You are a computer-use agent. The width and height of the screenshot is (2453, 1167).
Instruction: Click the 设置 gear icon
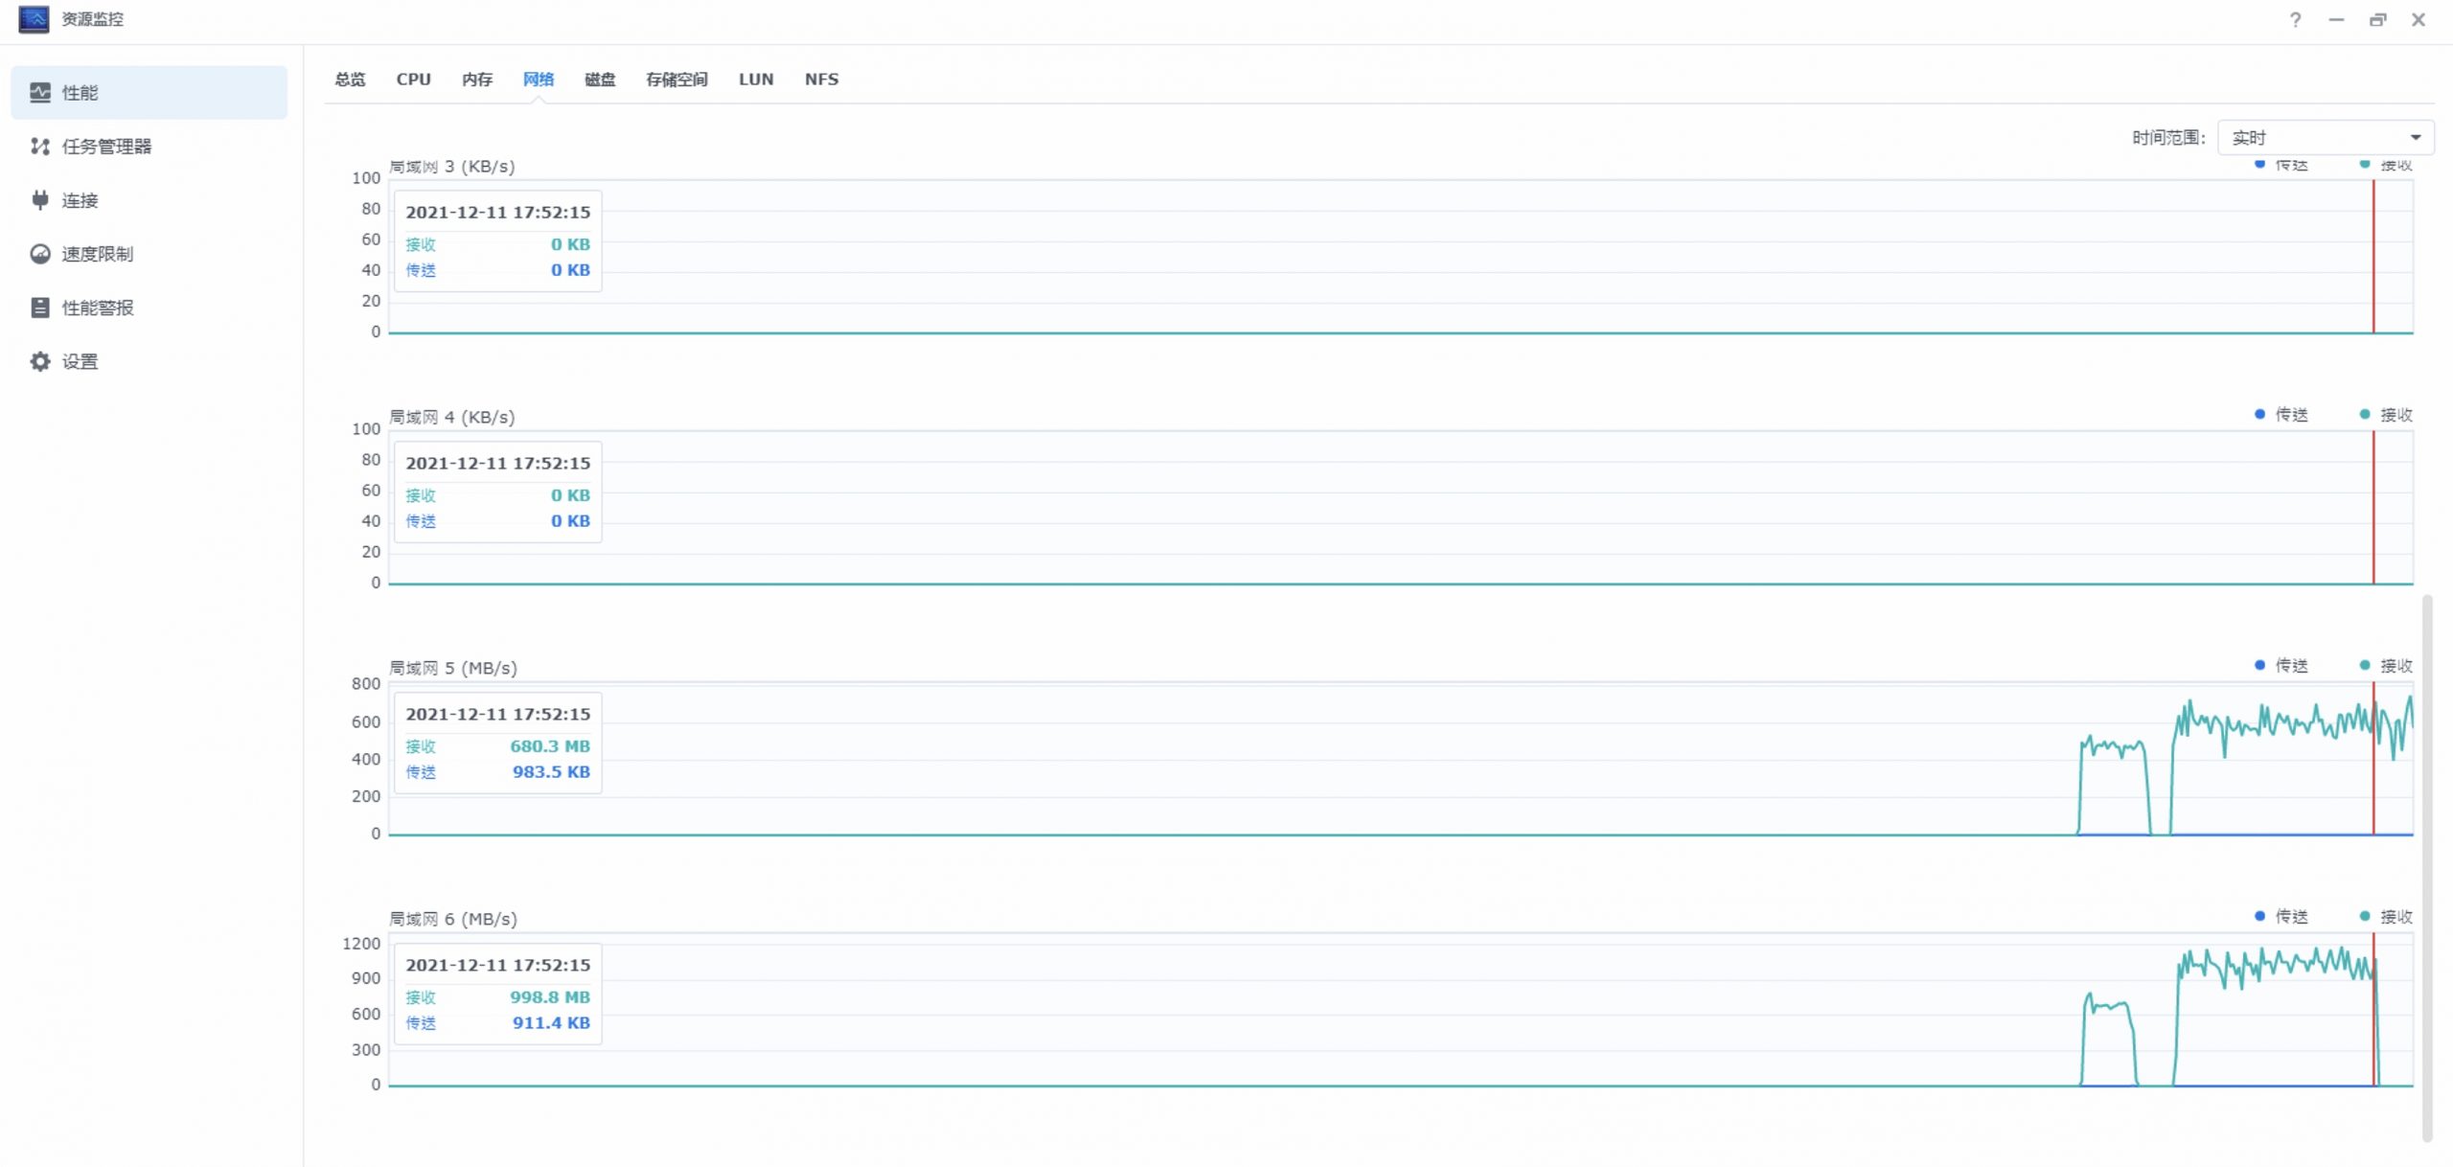[40, 360]
